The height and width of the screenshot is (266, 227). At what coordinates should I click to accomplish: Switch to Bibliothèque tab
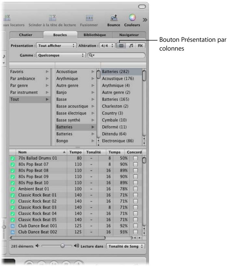[95, 35]
